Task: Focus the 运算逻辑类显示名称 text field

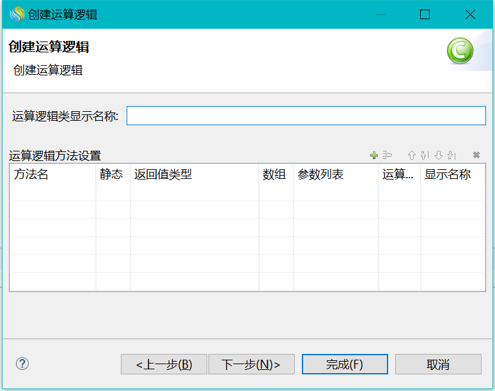Action: (x=306, y=116)
